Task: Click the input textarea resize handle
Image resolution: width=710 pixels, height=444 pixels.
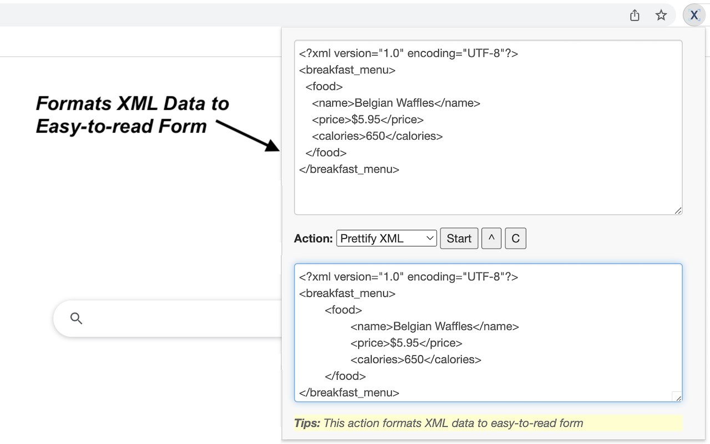Action: tap(678, 210)
